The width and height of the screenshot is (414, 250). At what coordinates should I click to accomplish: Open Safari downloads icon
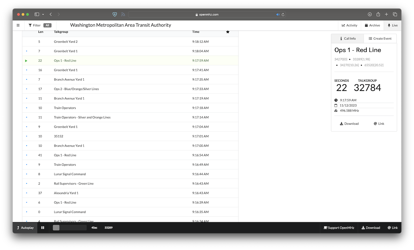370,14
